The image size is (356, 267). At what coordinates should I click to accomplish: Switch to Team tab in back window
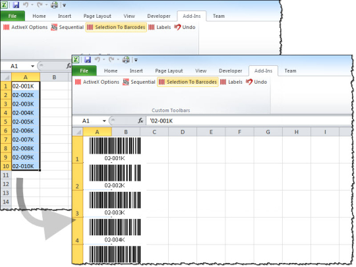[219, 16]
